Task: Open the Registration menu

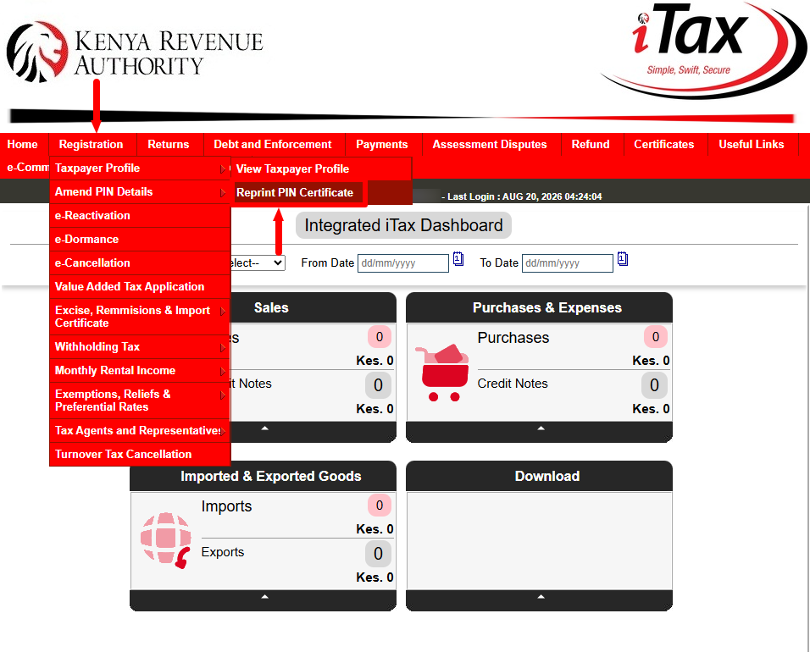Action: click(91, 145)
